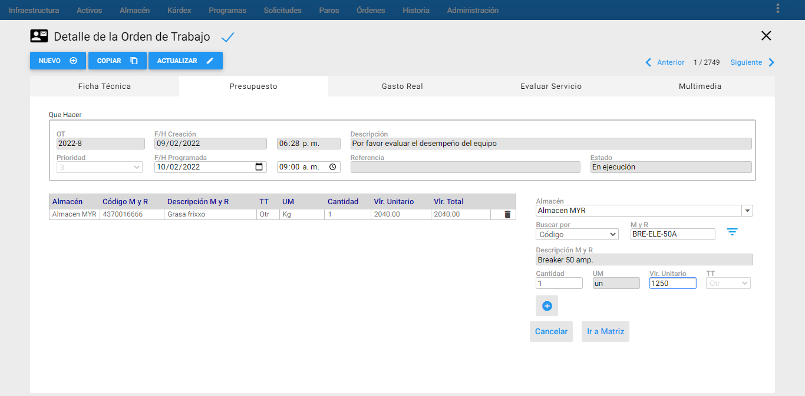Open the TT dropdown showing Otr

pyautogui.click(x=728, y=283)
